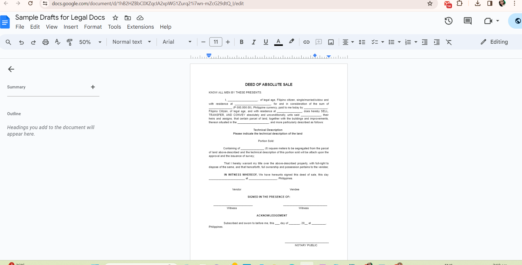Expand checklist options arrow
Screen dimensions: 522x265
tap(383, 42)
